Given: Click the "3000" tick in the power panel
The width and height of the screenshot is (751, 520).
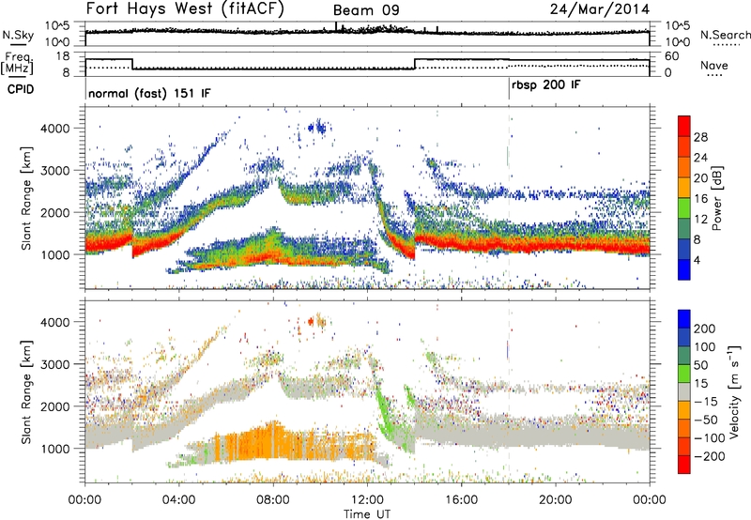Looking at the screenshot, I should (55, 171).
